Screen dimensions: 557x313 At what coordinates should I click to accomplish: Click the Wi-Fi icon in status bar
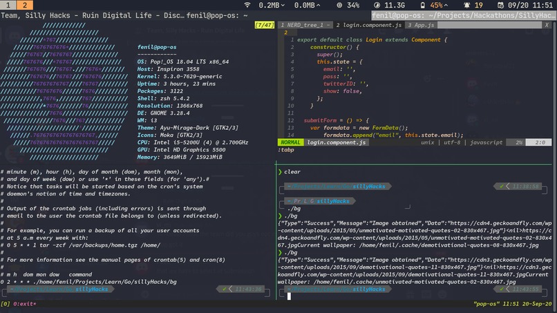click(x=247, y=5)
